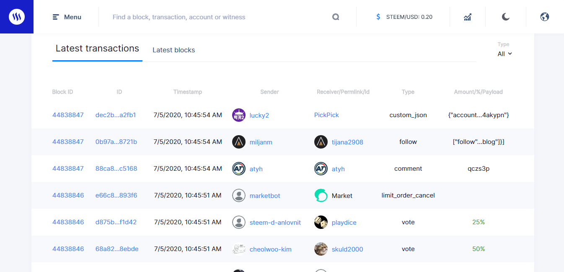564x272 pixels.
Task: Open the market chart icon
Action: tap(468, 17)
